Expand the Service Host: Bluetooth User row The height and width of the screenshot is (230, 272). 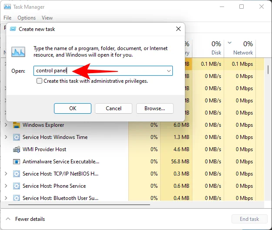pos(6,198)
